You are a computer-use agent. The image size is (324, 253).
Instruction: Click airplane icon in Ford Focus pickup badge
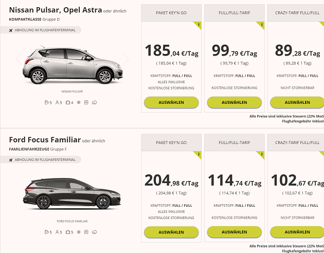(11, 160)
